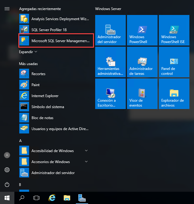Viewport: 194px width, 204px height.
Task: Open Bloc de notas icon
Action: tap(24, 118)
